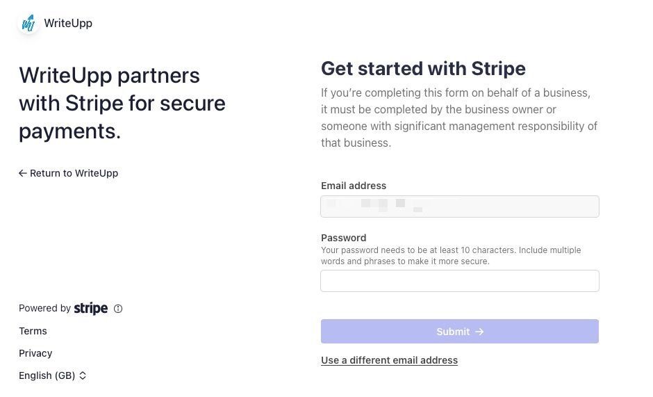Click the Get started with Stripe heading
Screen dimensions: 653x397
(x=423, y=69)
